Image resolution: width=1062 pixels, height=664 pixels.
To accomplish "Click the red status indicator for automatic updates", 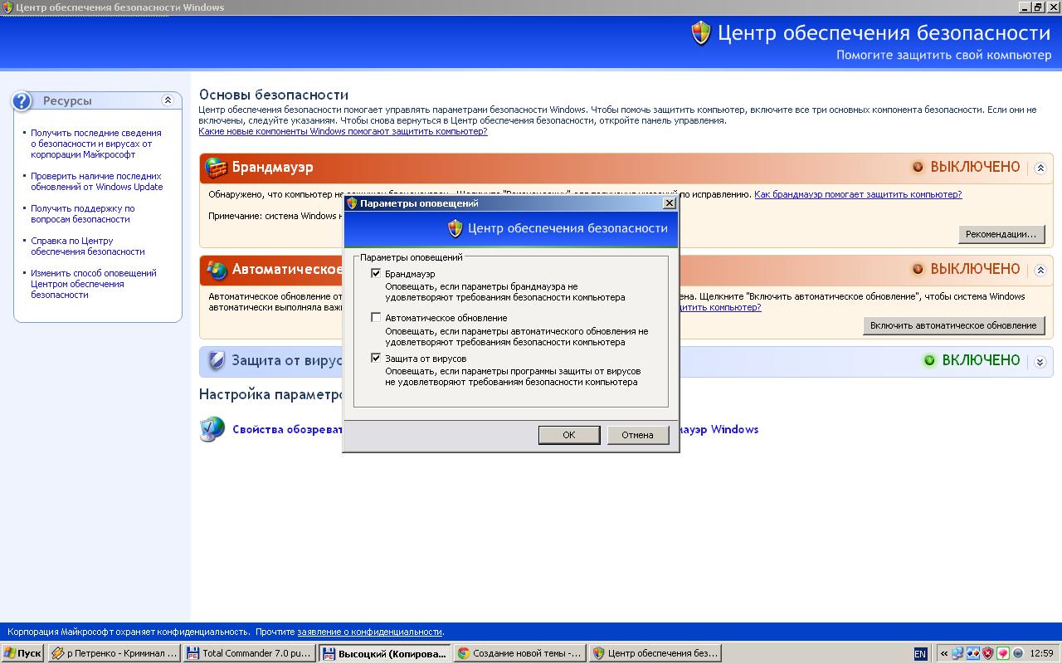I will click(x=918, y=269).
